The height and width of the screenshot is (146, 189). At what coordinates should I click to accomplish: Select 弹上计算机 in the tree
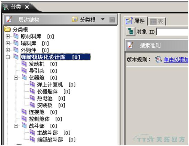pos(50,85)
